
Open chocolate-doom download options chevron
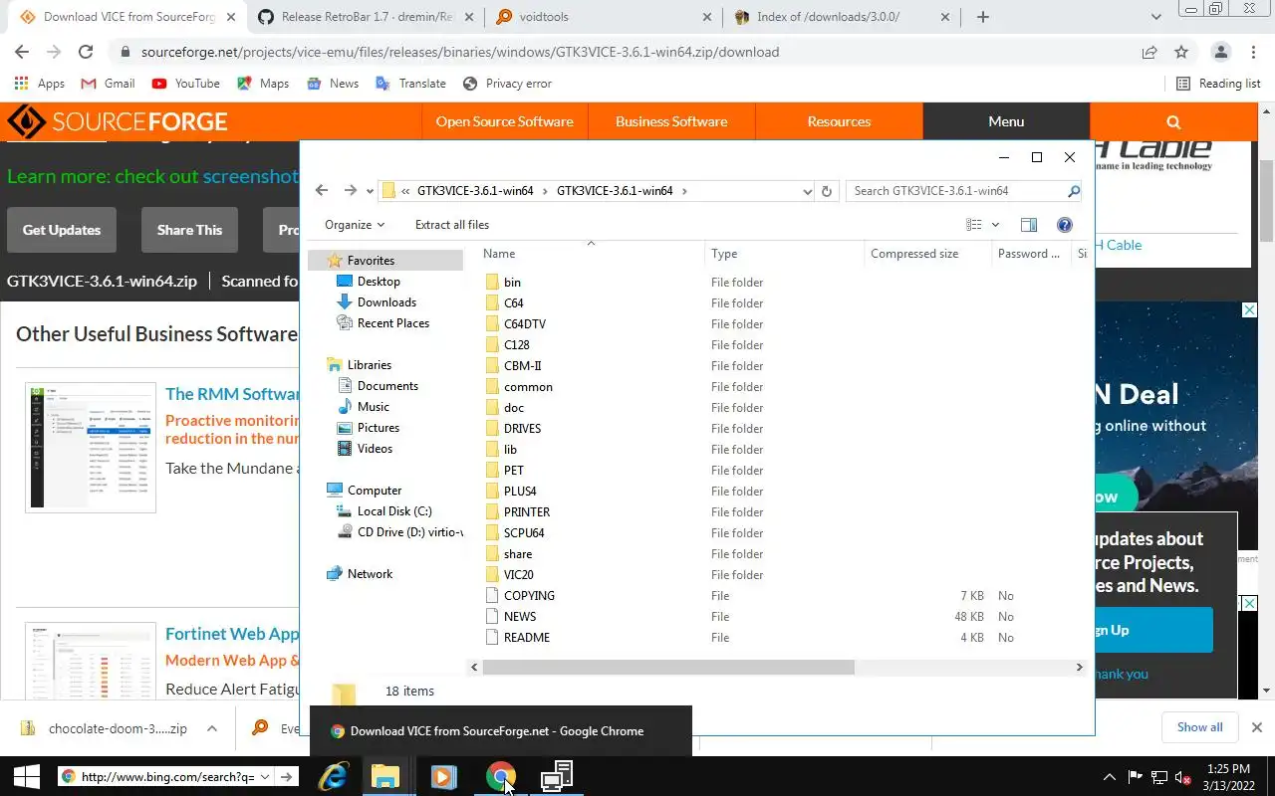tap(212, 728)
